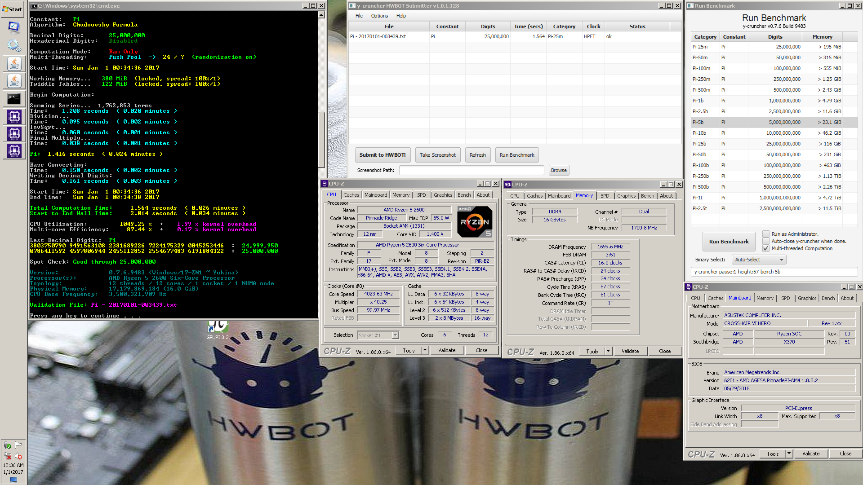Click the topmost Java taskbar button
863x485 pixels.
click(x=14, y=64)
